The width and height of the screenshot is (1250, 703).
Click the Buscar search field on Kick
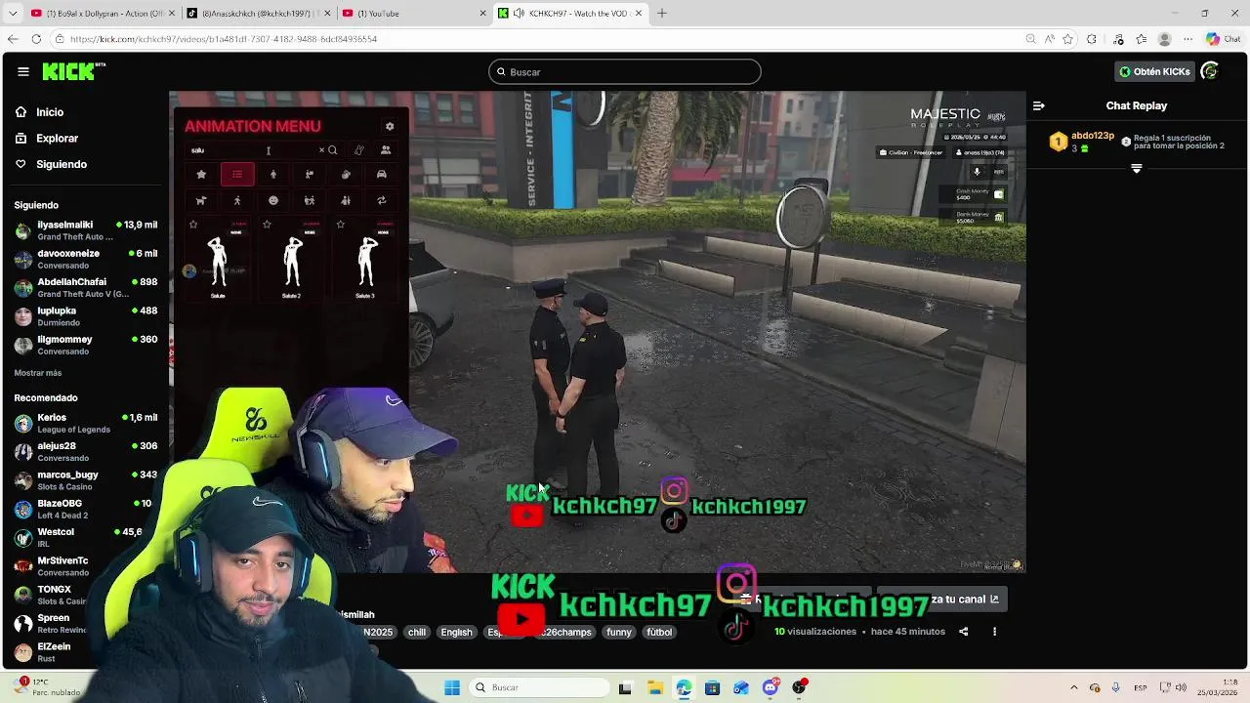click(x=625, y=72)
